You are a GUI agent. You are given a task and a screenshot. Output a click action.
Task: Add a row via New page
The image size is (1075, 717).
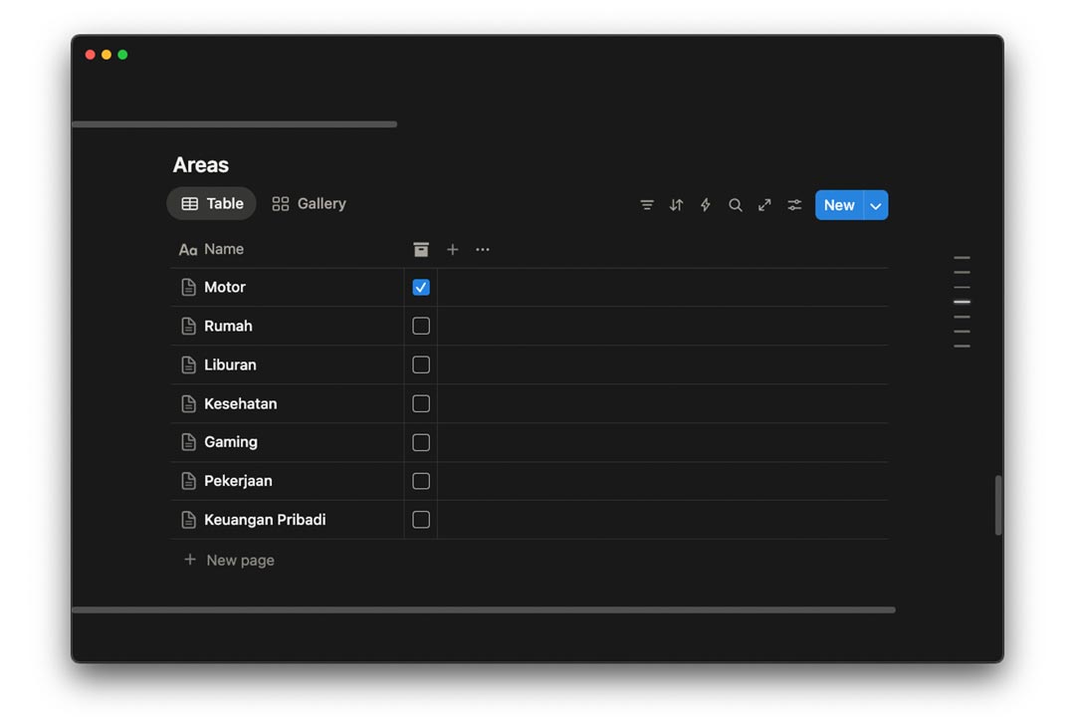(x=240, y=561)
